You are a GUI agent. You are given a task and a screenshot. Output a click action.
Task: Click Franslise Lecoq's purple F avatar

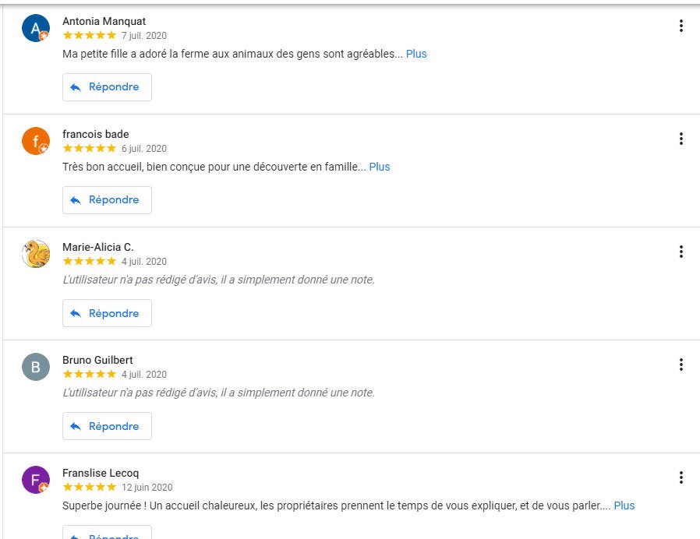(36, 480)
